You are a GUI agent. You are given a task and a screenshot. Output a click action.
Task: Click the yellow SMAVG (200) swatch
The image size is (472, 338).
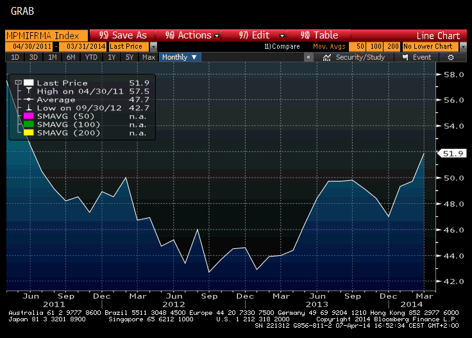(x=29, y=132)
